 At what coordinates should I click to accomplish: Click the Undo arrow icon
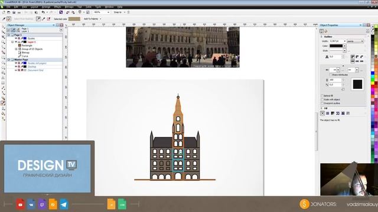pyautogui.click(x=43, y=12)
